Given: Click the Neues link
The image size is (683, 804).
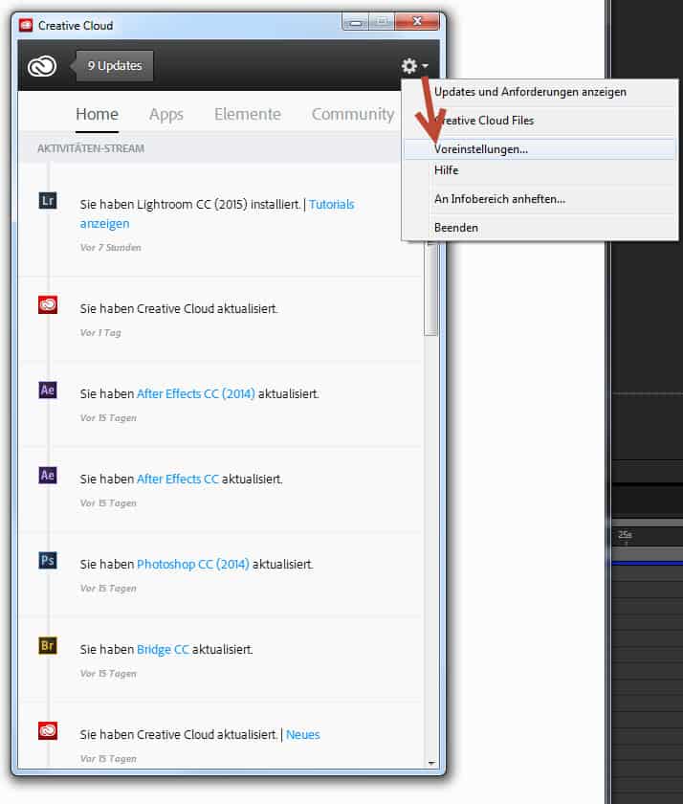Looking at the screenshot, I should [302, 734].
